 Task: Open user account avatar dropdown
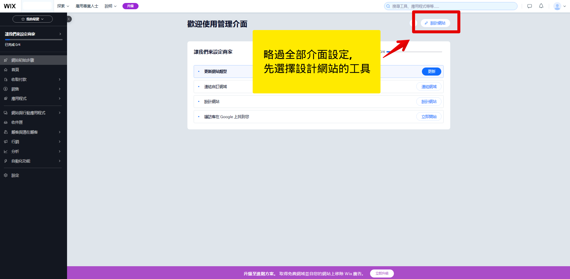[559, 6]
